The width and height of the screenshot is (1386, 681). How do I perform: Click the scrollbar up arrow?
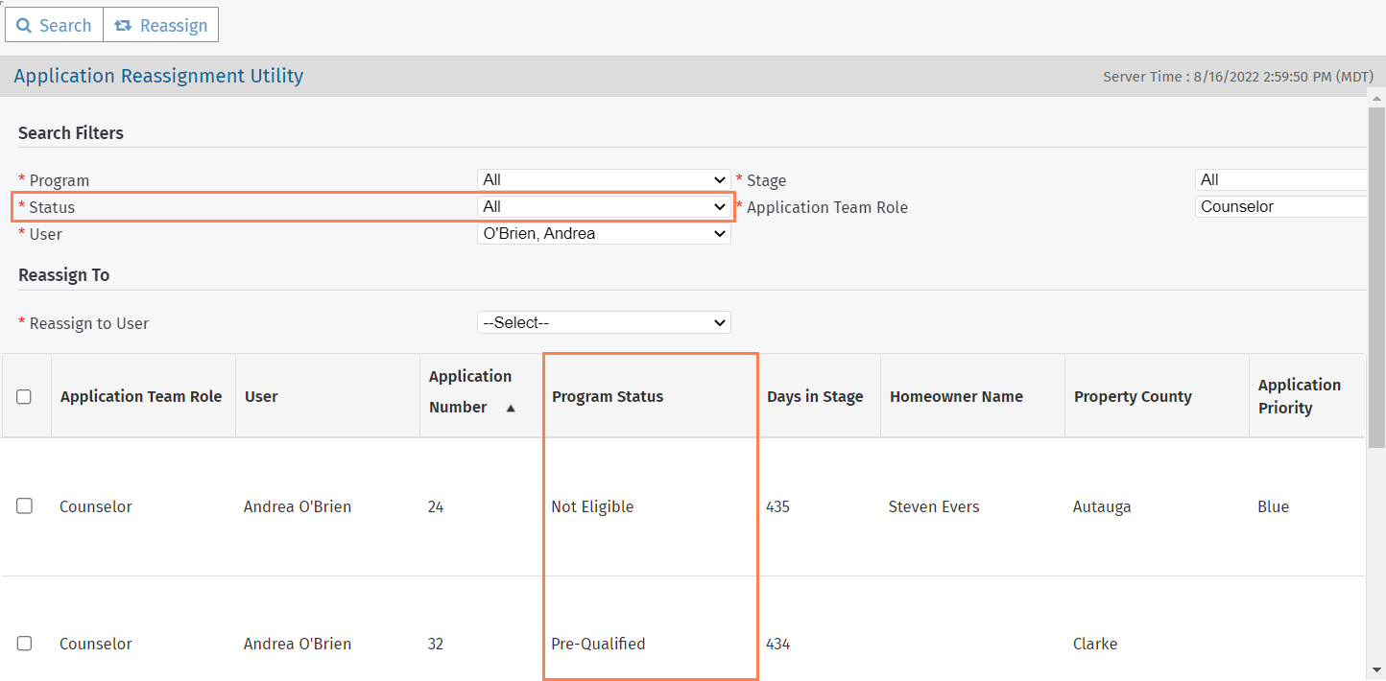pyautogui.click(x=1377, y=99)
